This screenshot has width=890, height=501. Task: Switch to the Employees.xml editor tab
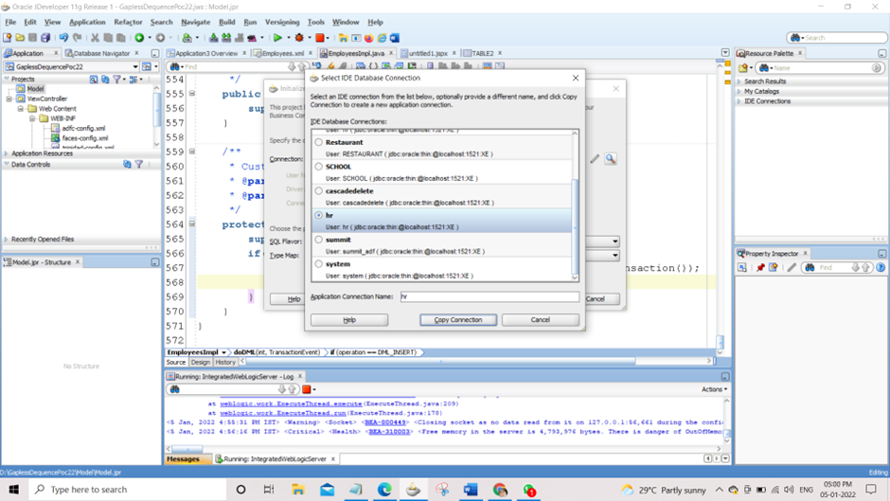coord(283,53)
